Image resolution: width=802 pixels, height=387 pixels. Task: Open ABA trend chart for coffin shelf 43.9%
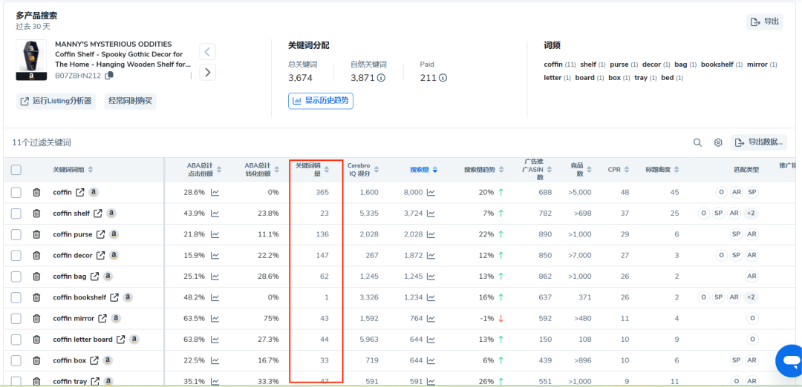(215, 214)
